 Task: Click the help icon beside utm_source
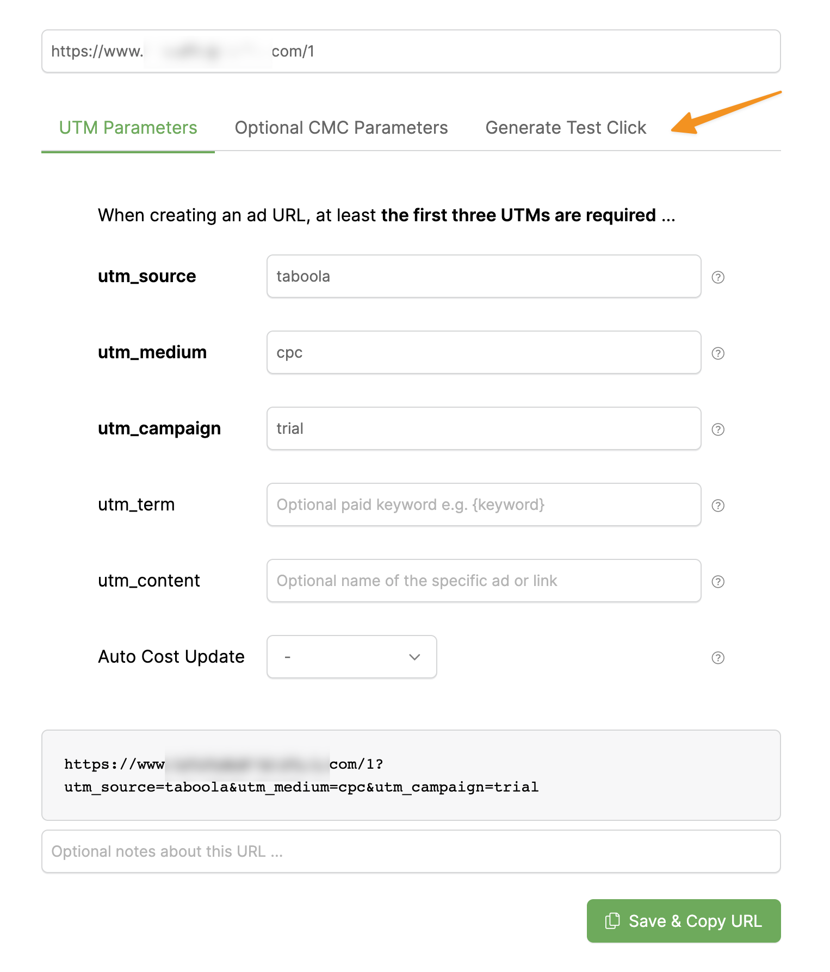click(718, 277)
